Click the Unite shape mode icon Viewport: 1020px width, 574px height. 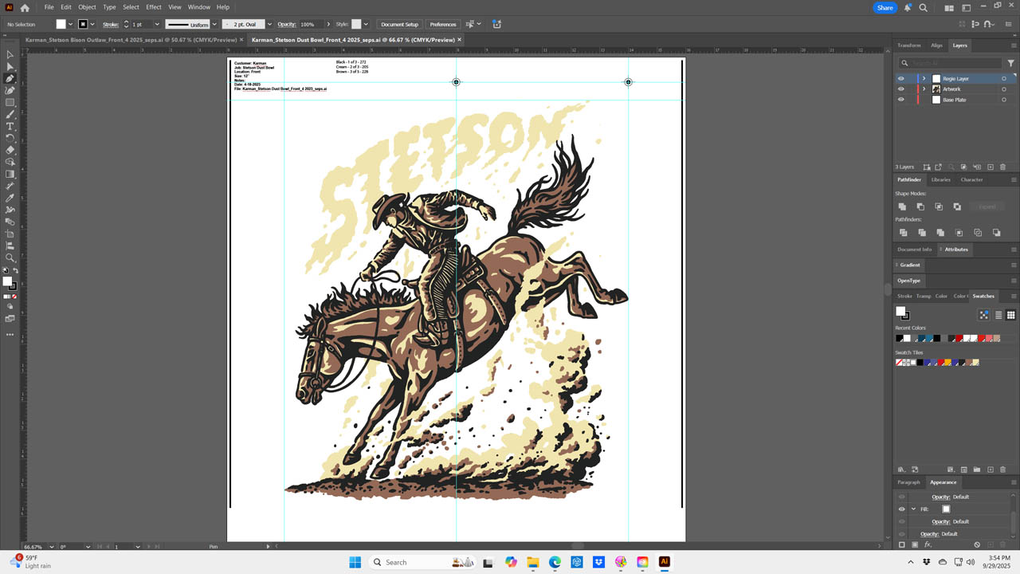click(x=903, y=206)
